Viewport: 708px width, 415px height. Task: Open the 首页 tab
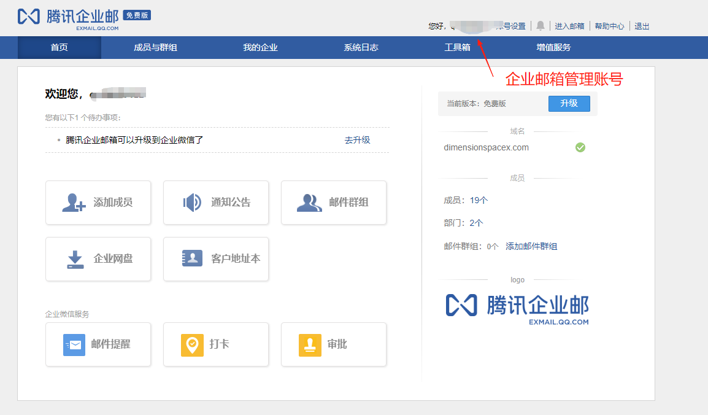click(59, 47)
